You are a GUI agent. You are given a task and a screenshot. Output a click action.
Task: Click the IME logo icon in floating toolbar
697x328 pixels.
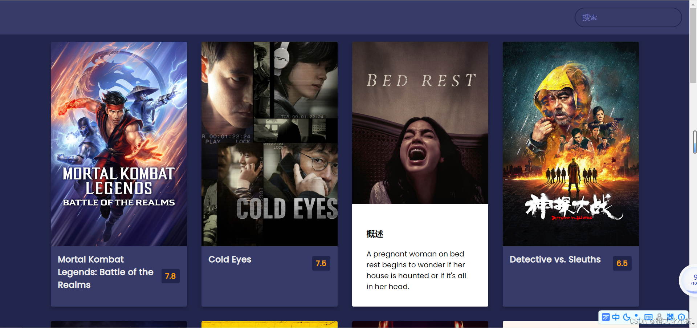click(x=606, y=317)
